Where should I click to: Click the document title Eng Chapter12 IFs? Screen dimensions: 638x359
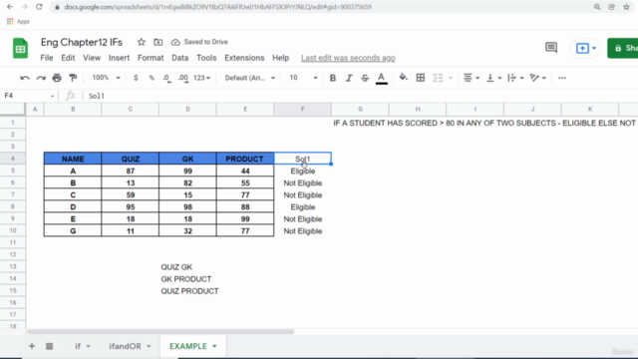coord(82,42)
